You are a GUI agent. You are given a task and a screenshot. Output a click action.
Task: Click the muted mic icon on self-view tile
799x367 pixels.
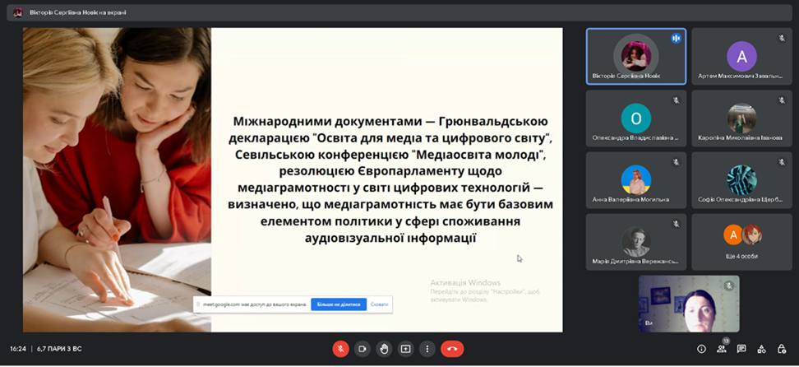point(728,286)
